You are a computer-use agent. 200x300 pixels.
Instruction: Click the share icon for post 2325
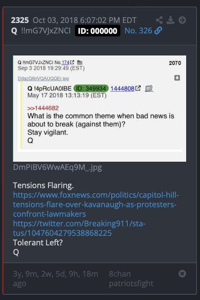159,20
